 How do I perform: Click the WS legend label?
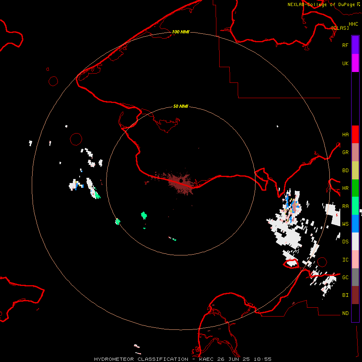pos(346,224)
